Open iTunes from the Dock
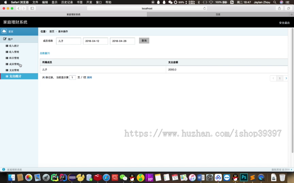This screenshot has width=294, height=183. (x=192, y=177)
